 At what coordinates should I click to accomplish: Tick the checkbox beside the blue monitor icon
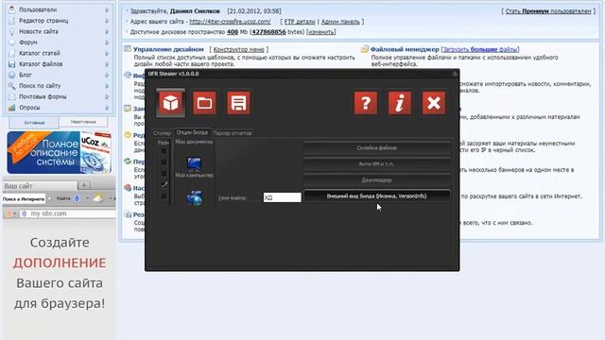(164, 162)
